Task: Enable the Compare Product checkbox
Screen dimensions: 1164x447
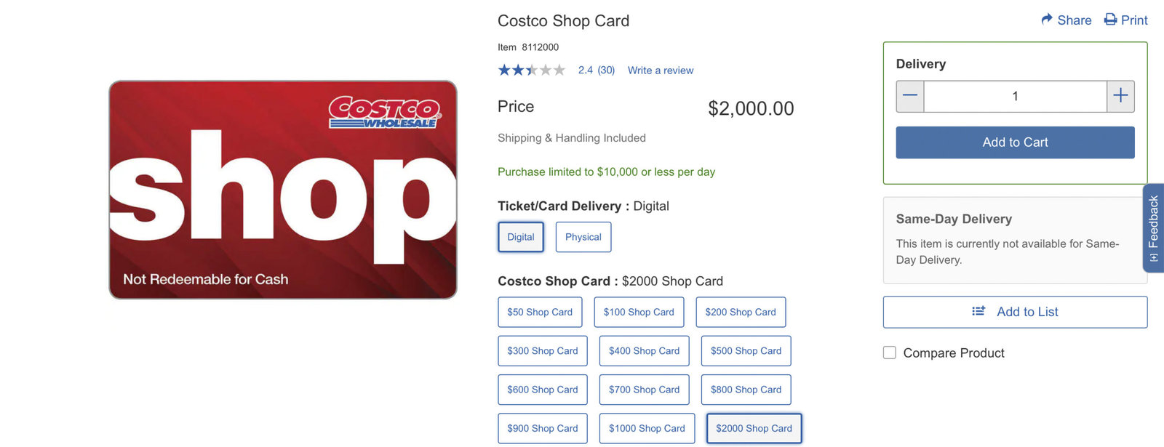Action: tap(889, 352)
